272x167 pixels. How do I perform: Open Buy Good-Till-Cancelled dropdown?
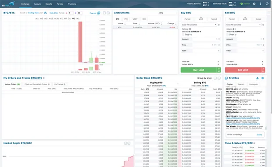[x=199, y=25]
